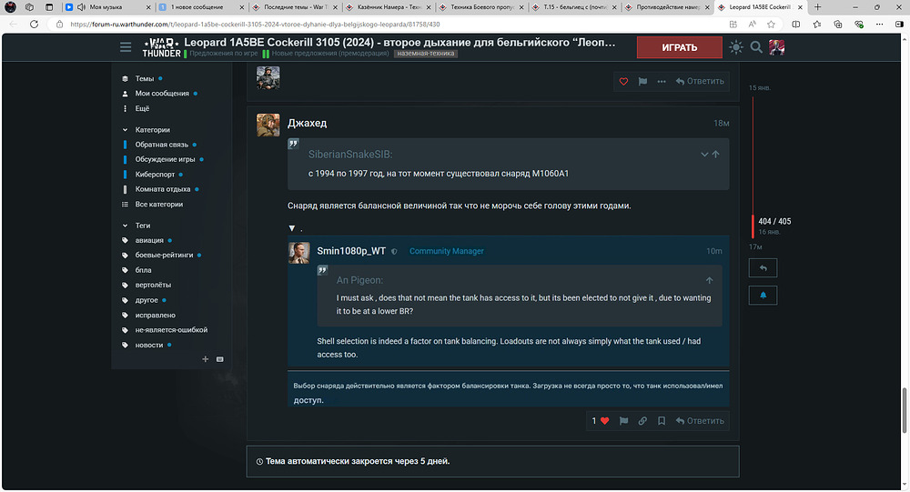Image resolution: width=910 pixels, height=492 pixels.
Task: Copy link to the last post
Action: pos(642,421)
